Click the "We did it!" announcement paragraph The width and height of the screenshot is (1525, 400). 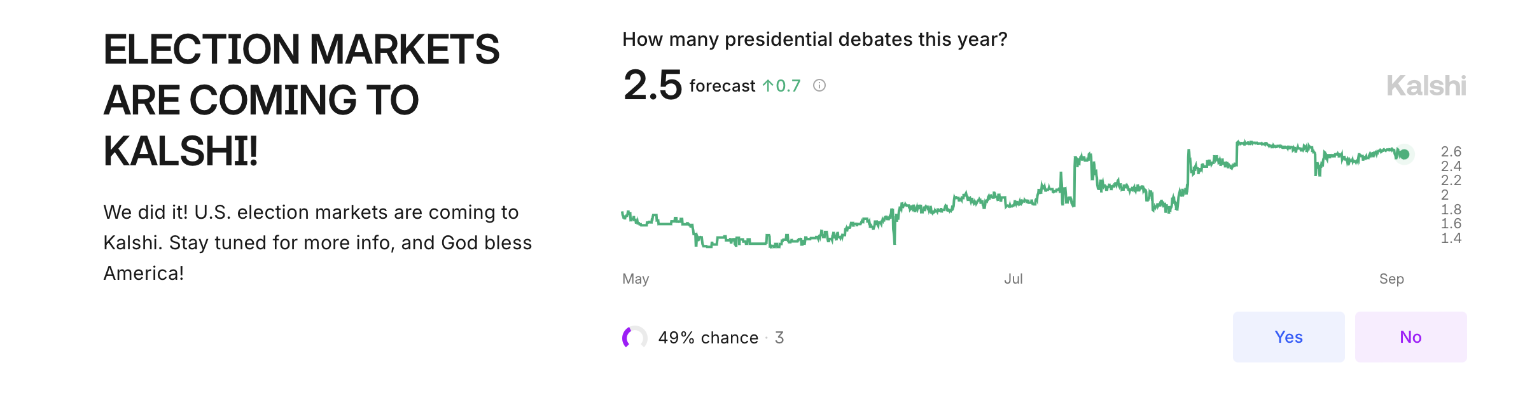pos(317,242)
